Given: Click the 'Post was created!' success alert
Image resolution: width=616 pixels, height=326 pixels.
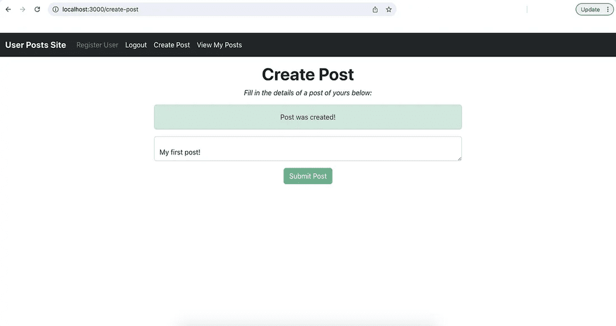Looking at the screenshot, I should [308, 117].
